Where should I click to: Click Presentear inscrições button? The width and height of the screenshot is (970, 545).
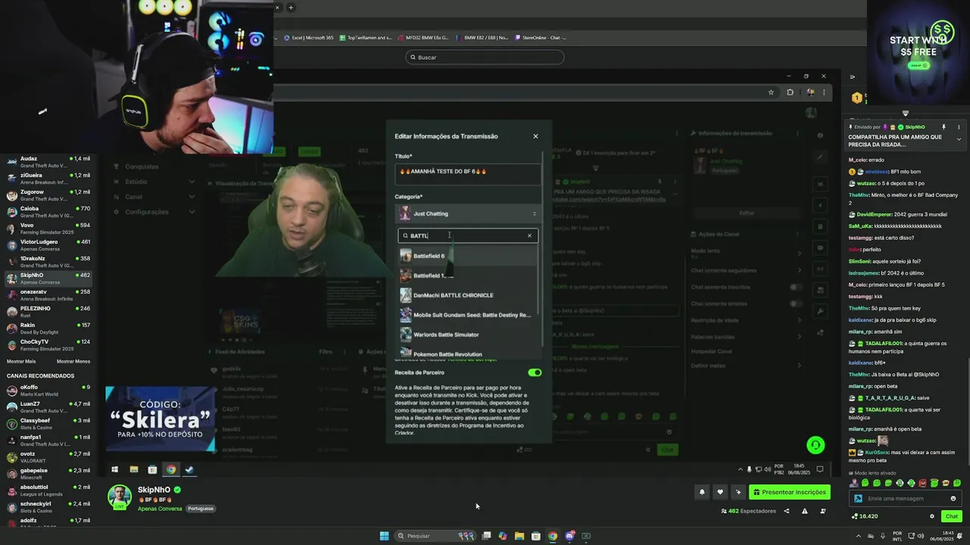point(790,492)
